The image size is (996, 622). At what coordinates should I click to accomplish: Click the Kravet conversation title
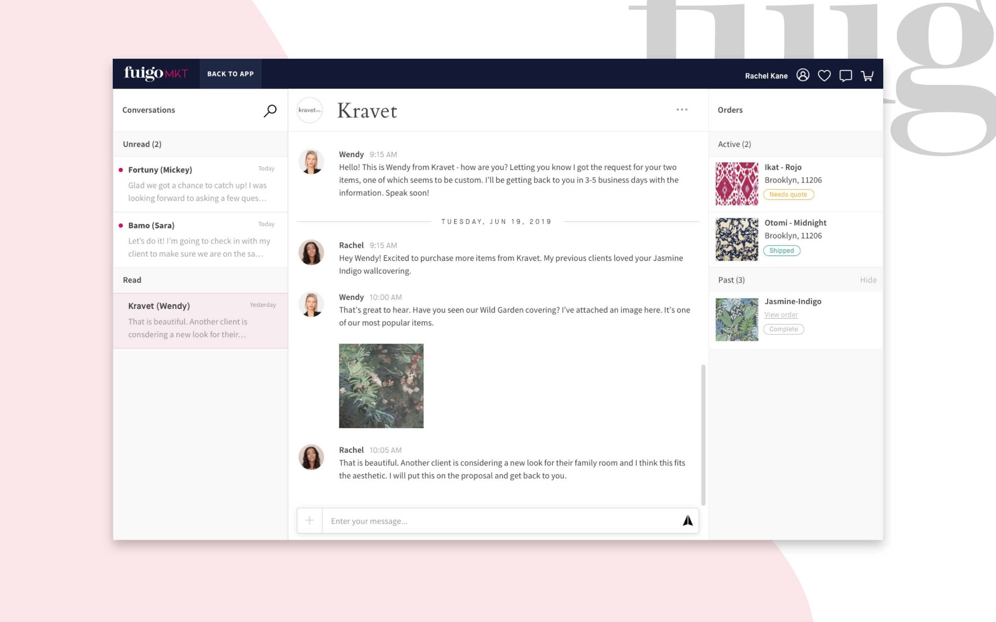367,111
